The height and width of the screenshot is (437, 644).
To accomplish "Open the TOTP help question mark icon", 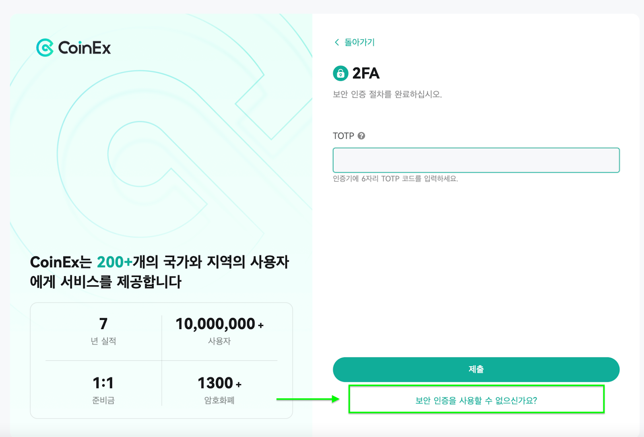I will 361,136.
